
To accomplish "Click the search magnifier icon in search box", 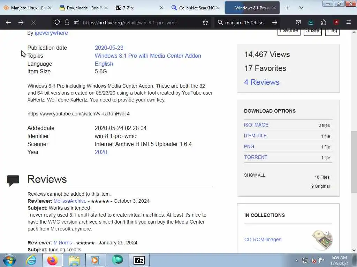I will (220, 22).
